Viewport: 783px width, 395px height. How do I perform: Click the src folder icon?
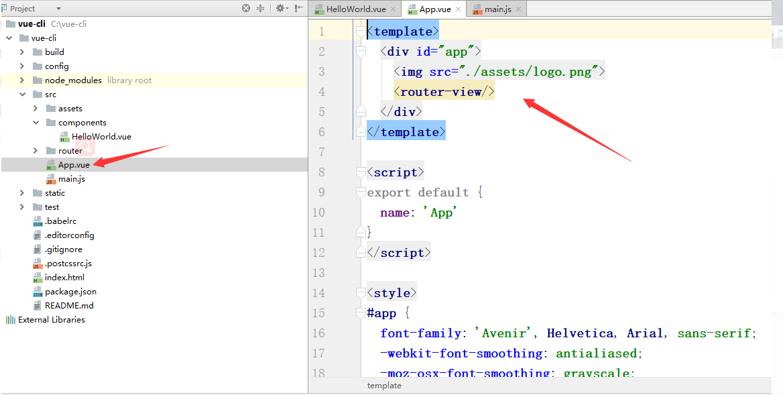37,95
